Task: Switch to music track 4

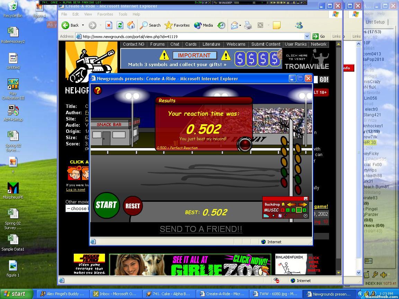Action: (x=304, y=210)
